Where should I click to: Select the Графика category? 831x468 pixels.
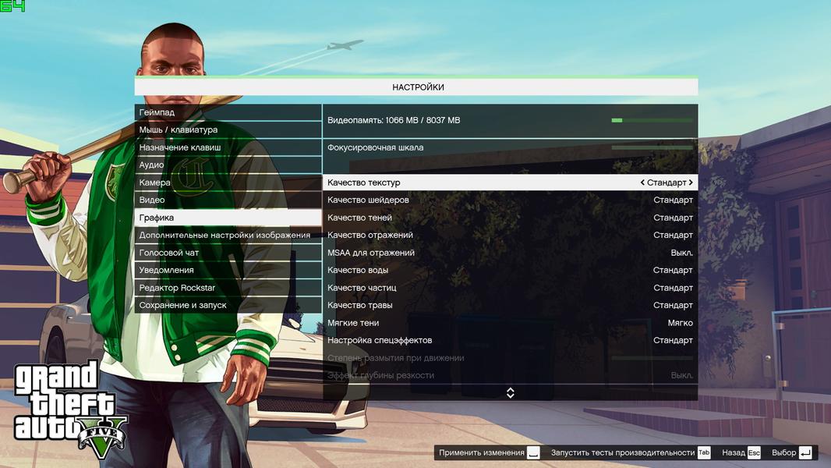tap(228, 218)
